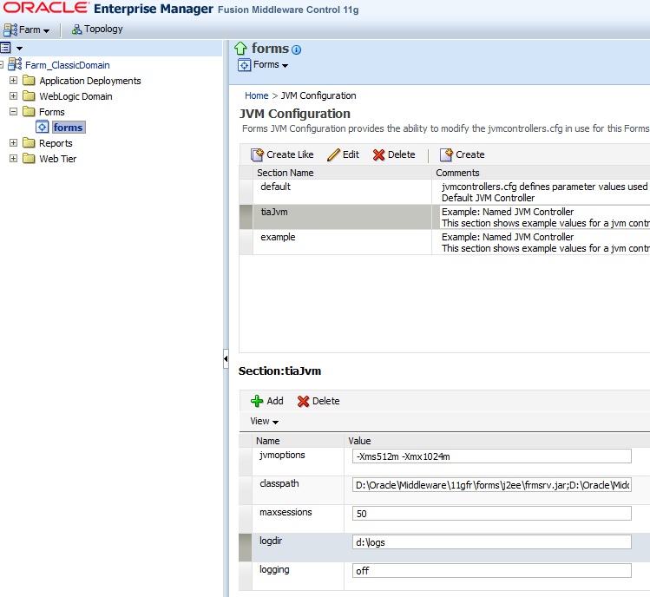Screen dimensions: 650x597
Task: Select the default section row
Action: [x=444, y=192]
